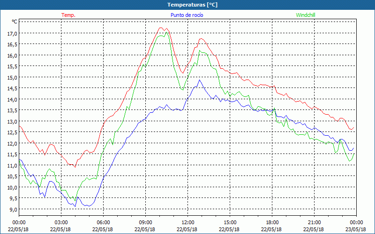This screenshot has width=375, height=234.
Task: Click the 23/05/18 date label on x-axis
Action: click(356, 229)
